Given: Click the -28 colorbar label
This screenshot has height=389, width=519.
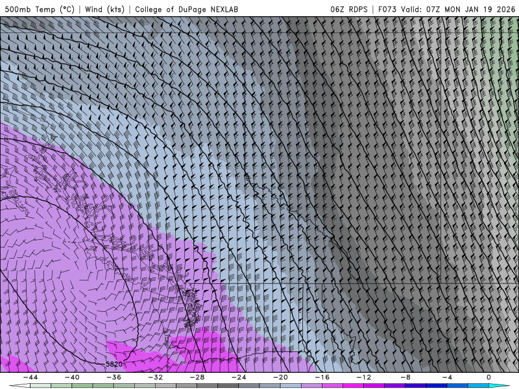Looking at the screenshot, I should pyautogui.click(x=197, y=377).
